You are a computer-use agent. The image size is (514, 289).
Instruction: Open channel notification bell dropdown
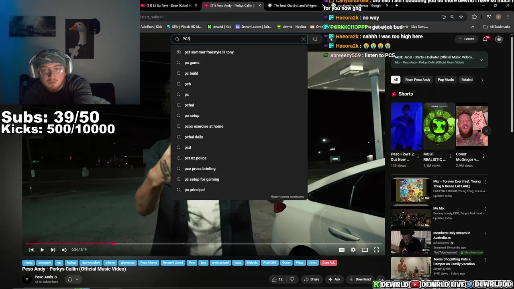point(73,279)
